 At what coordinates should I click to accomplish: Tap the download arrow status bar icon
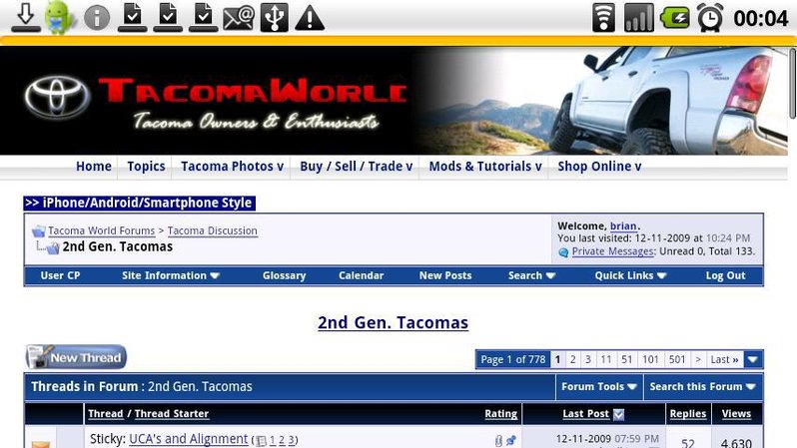(25, 17)
